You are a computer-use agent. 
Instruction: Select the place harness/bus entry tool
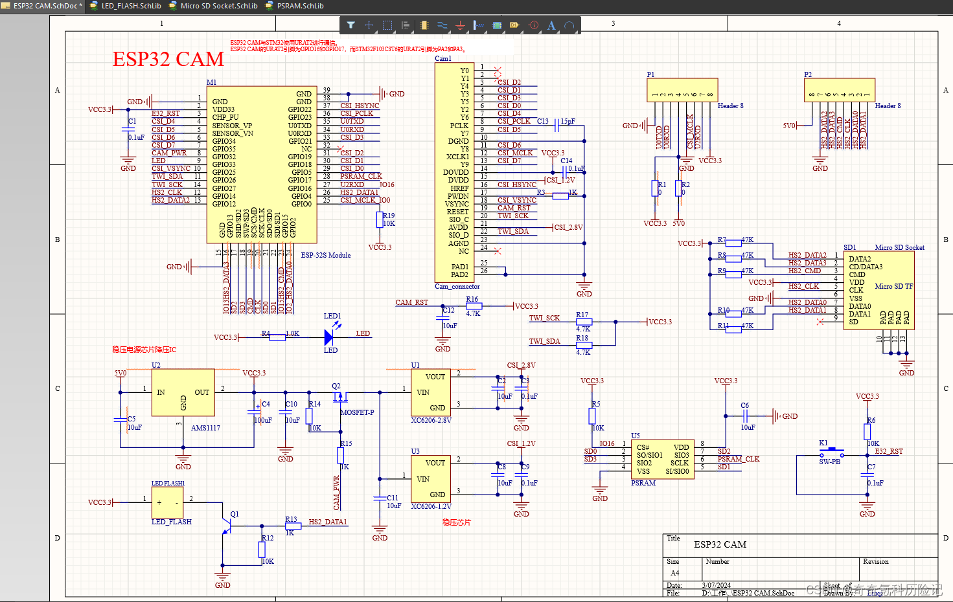479,25
